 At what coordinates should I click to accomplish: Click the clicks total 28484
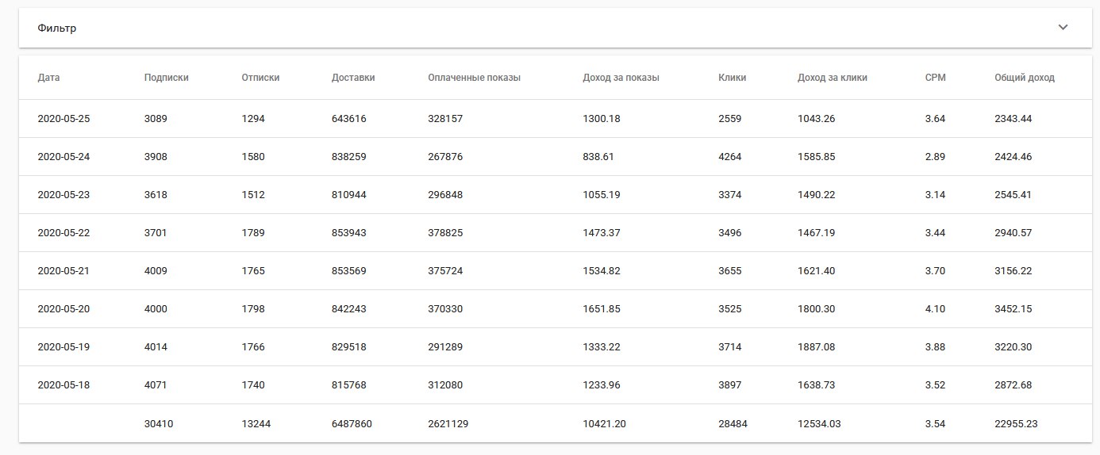(733, 424)
